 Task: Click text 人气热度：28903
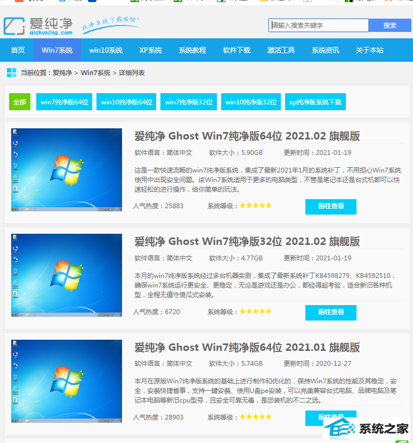(158, 417)
